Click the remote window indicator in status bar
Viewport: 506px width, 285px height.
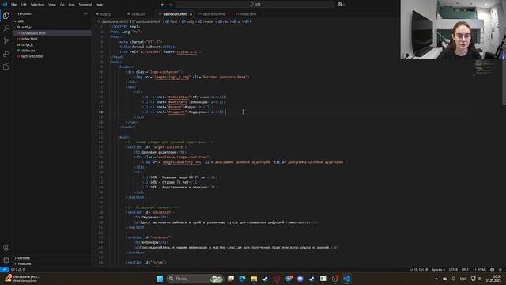[4, 269]
